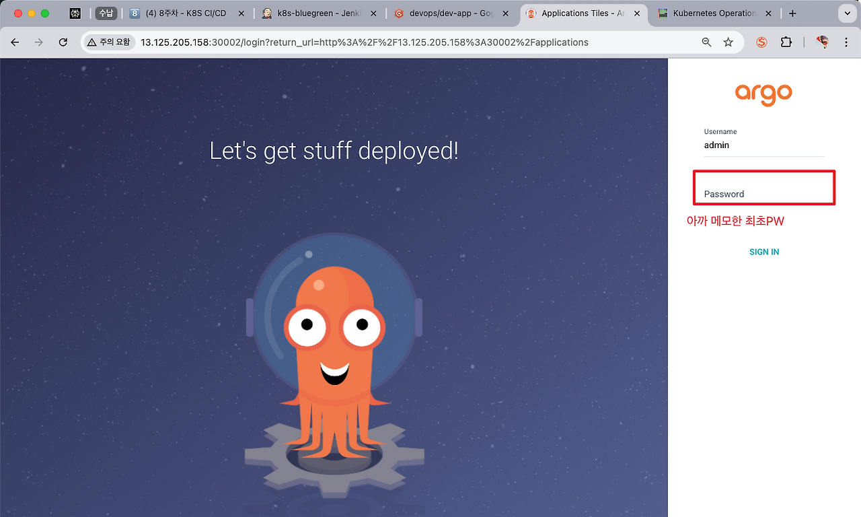Click the pinned tab with dark icon
The height and width of the screenshot is (517, 861).
pos(75,13)
